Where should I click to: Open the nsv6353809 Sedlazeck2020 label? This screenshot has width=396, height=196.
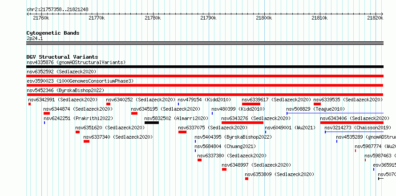(x=279, y=174)
